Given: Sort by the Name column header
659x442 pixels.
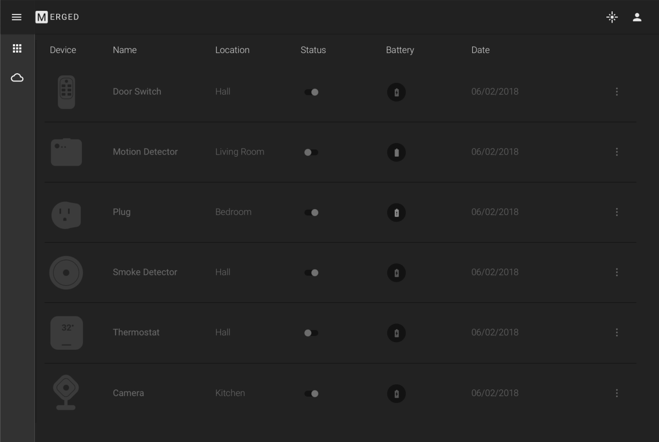Looking at the screenshot, I should tap(125, 50).
